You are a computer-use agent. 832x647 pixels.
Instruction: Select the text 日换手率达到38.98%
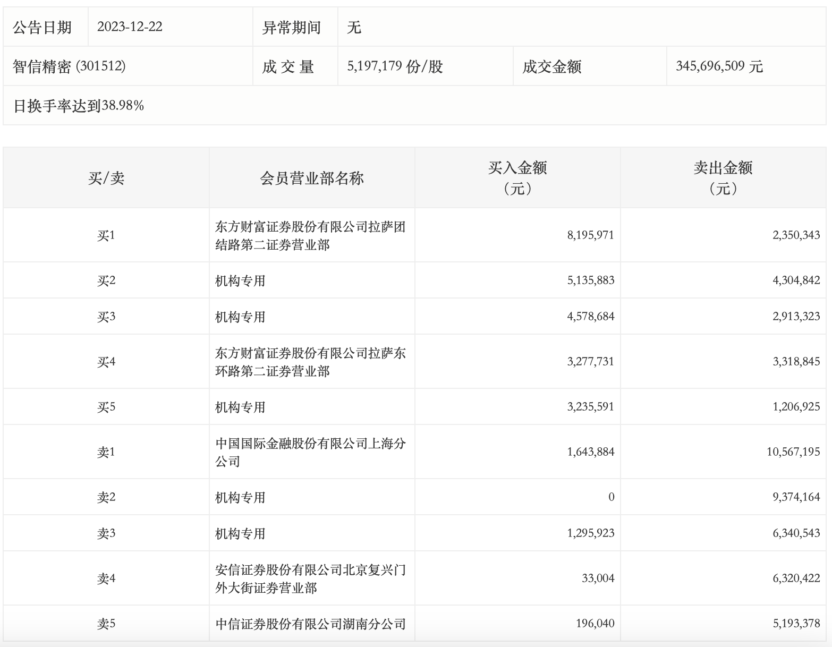(79, 106)
